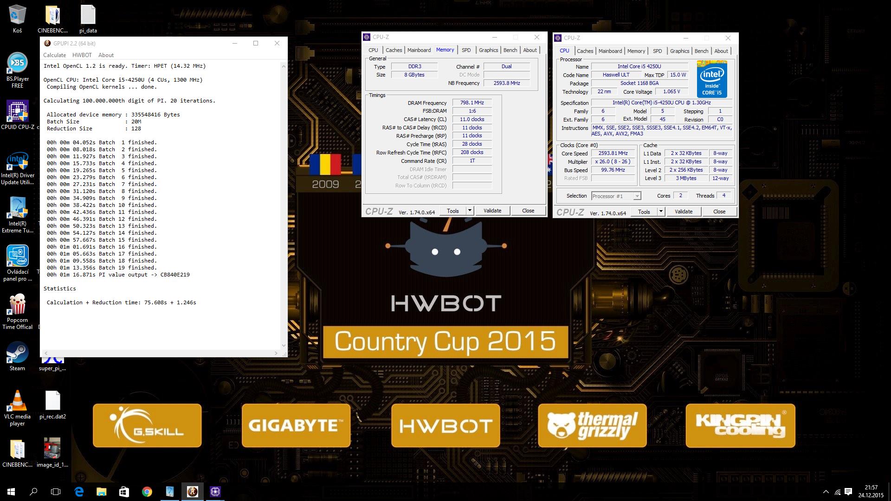Open taskbar Search magnifier
891x501 pixels.
33,492
